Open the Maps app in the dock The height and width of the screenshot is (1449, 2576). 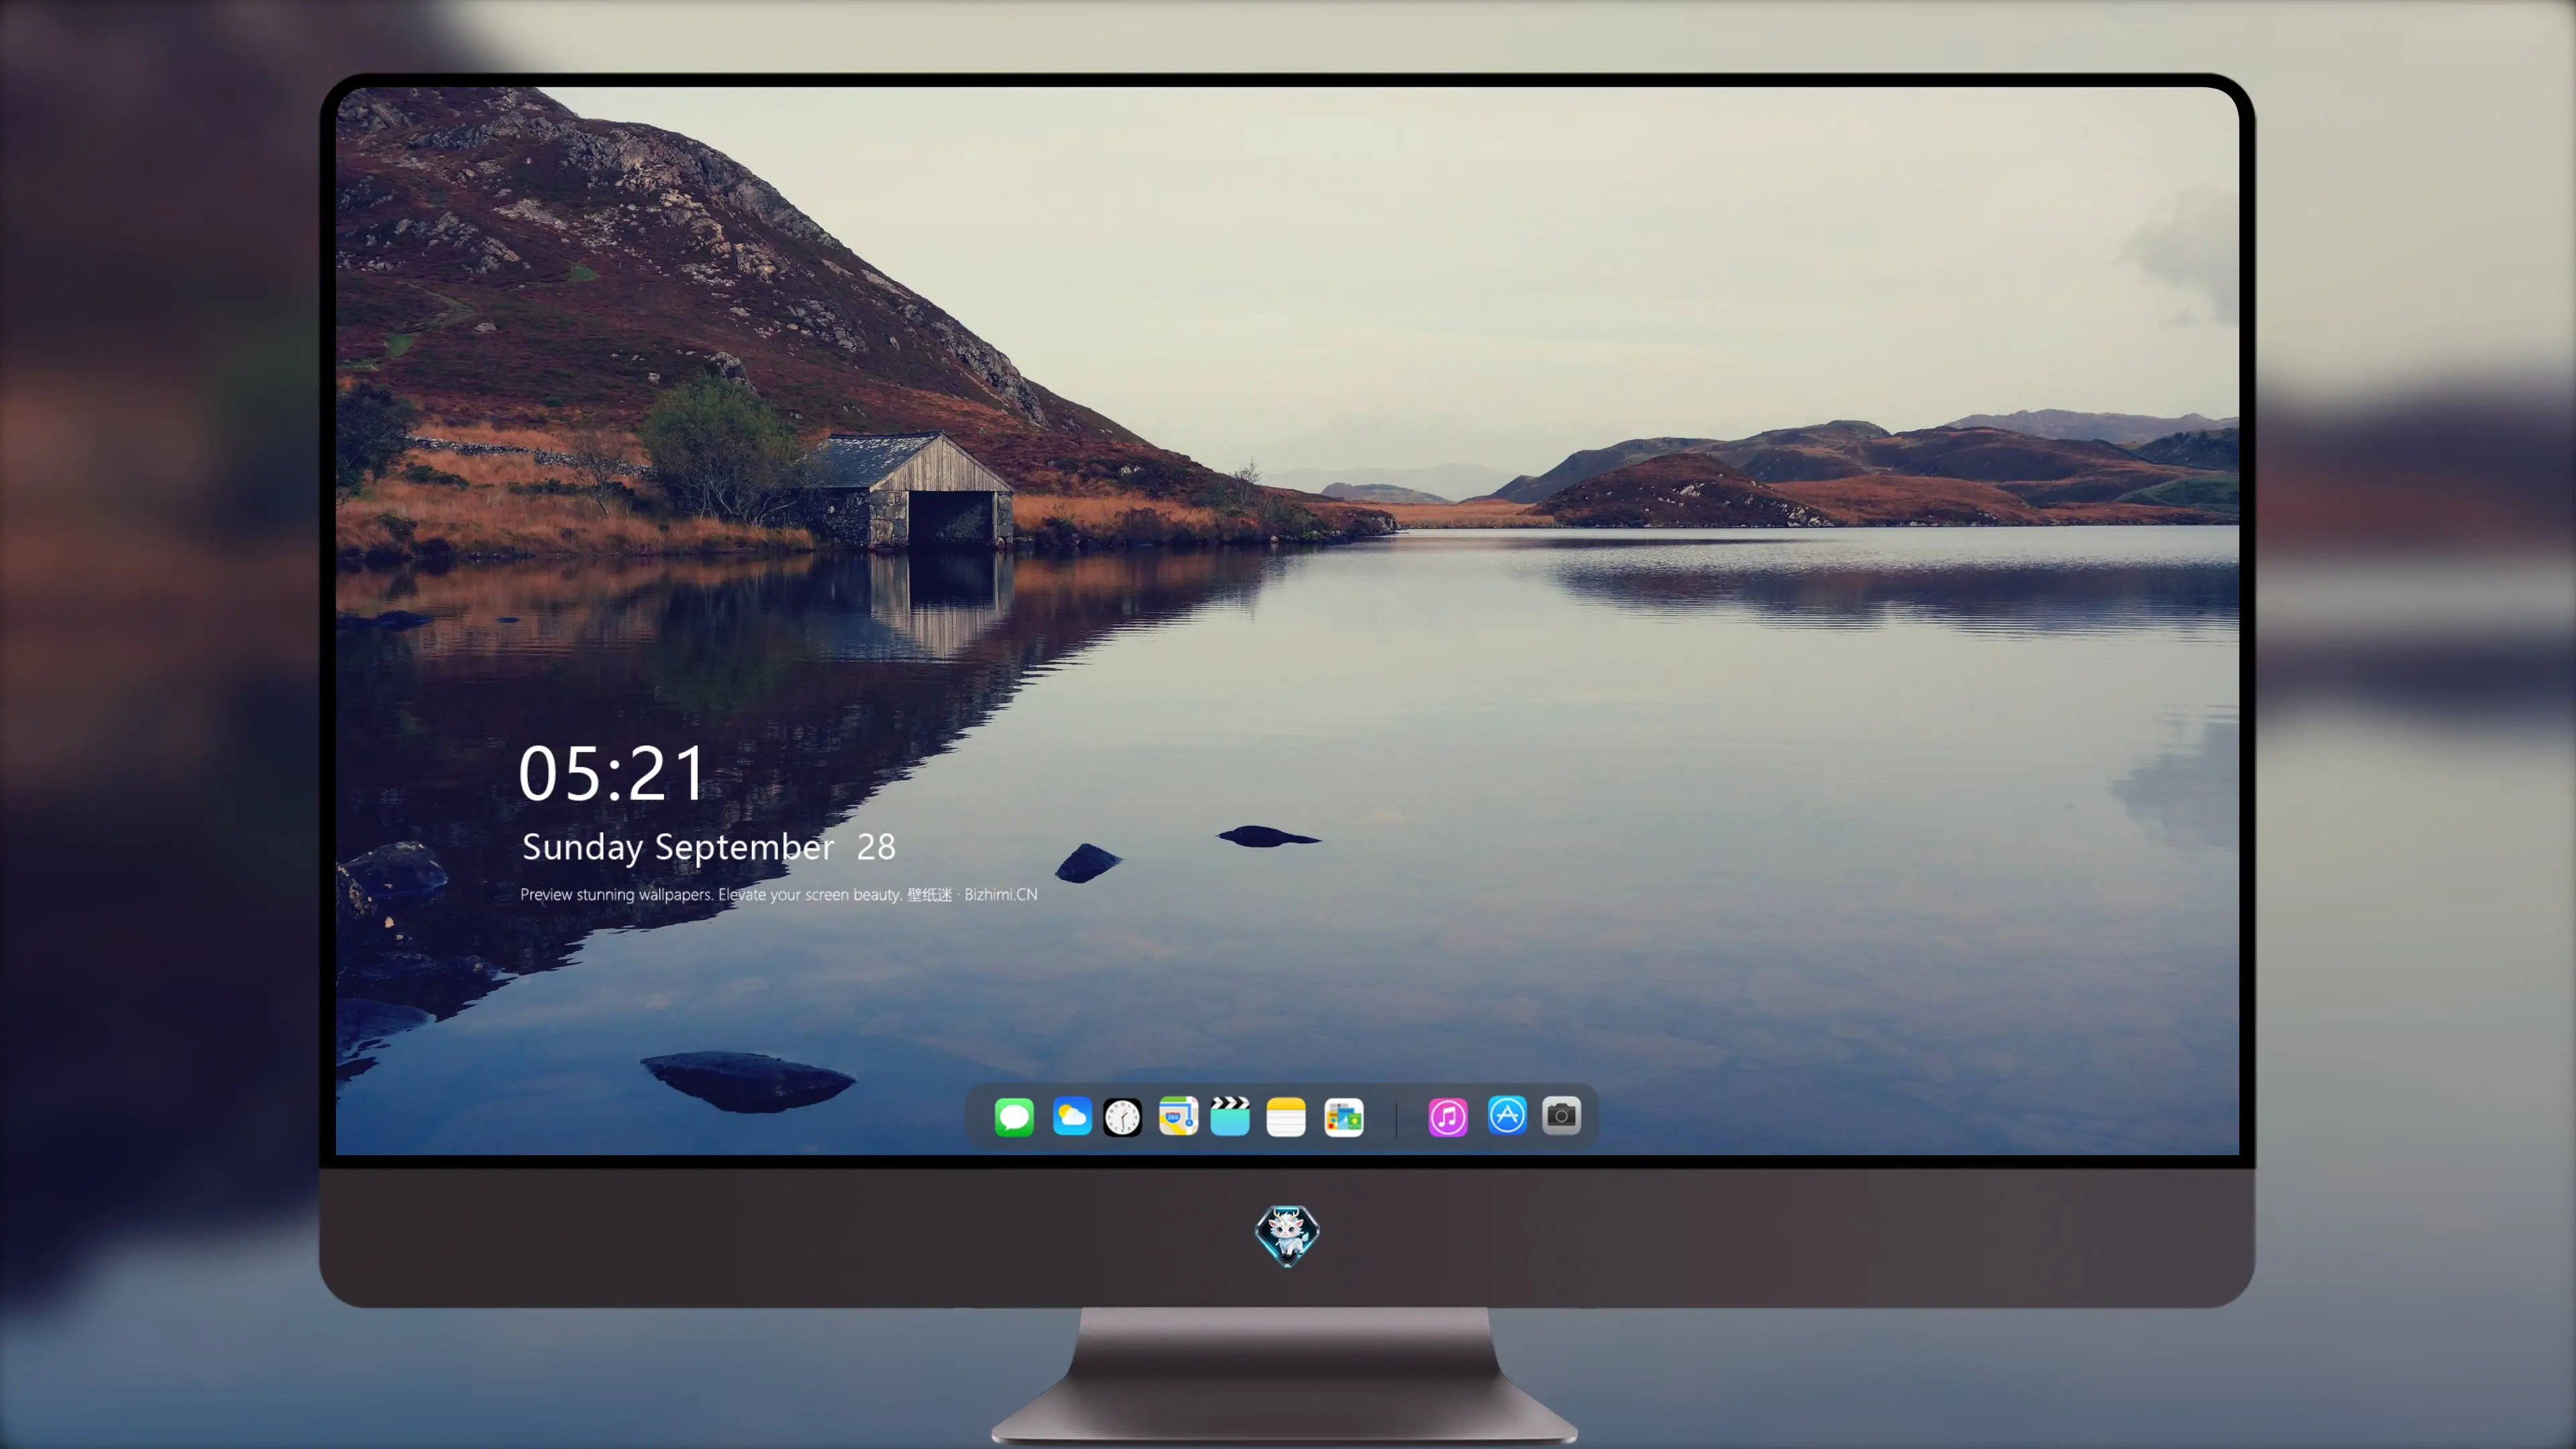[x=1178, y=1116]
